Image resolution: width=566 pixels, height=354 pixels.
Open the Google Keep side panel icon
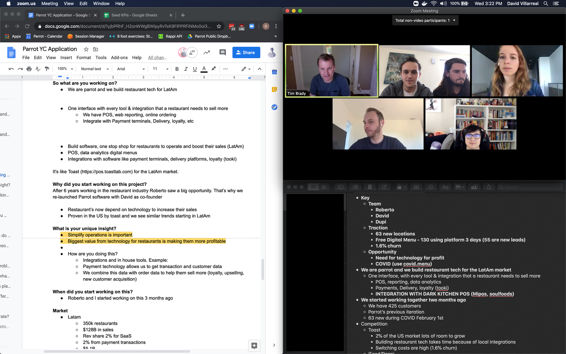pyautogui.click(x=274, y=89)
